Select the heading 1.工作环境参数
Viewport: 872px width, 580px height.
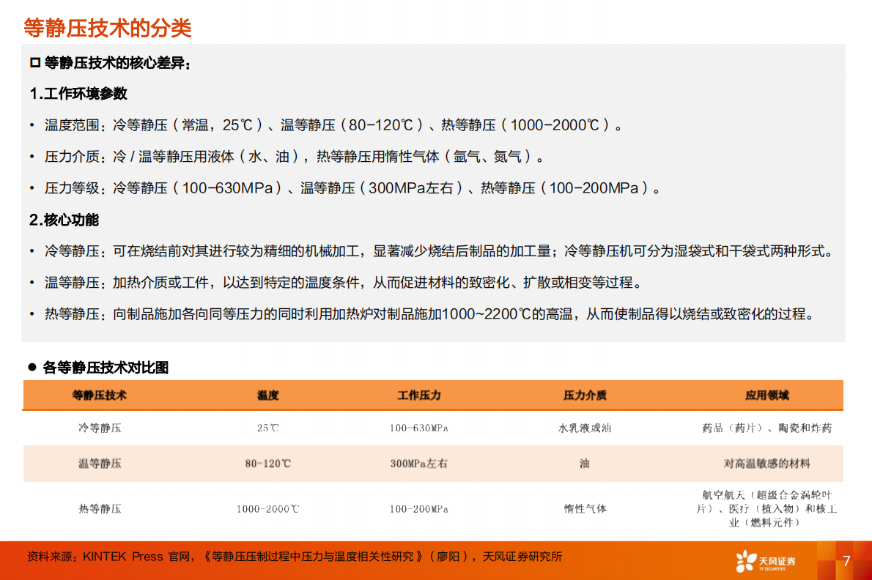point(78,94)
